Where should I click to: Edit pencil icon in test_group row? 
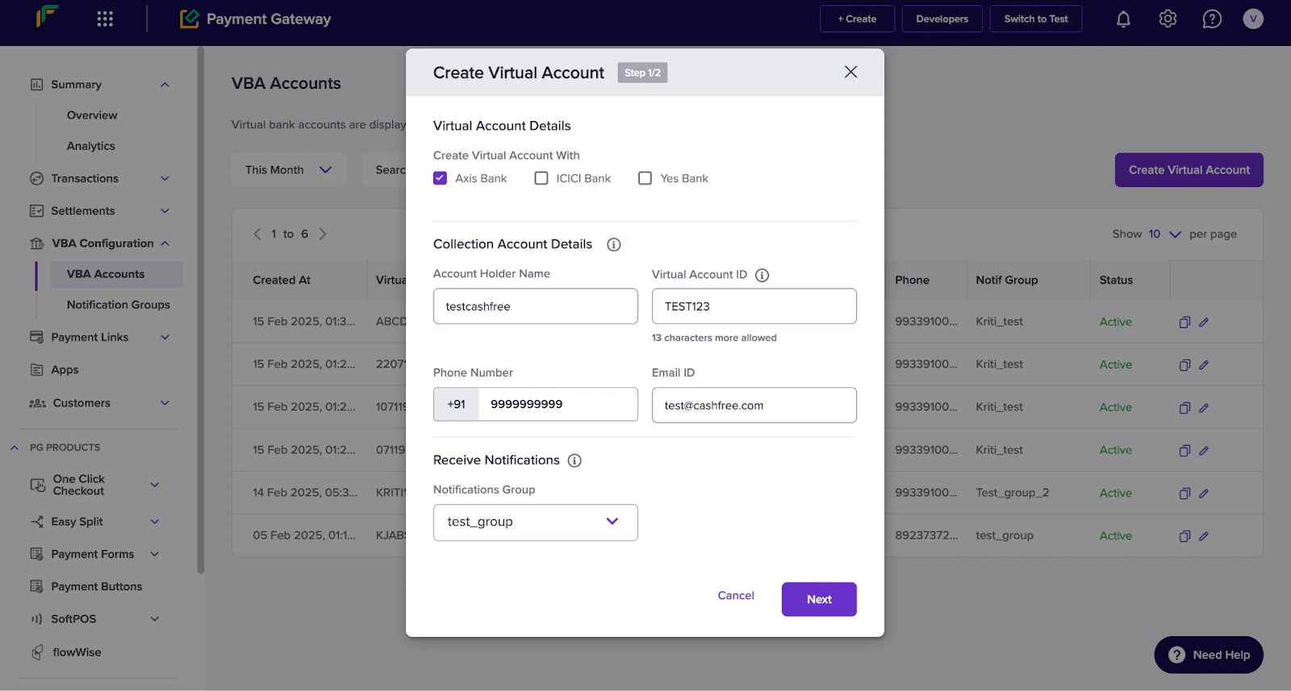(x=1204, y=536)
